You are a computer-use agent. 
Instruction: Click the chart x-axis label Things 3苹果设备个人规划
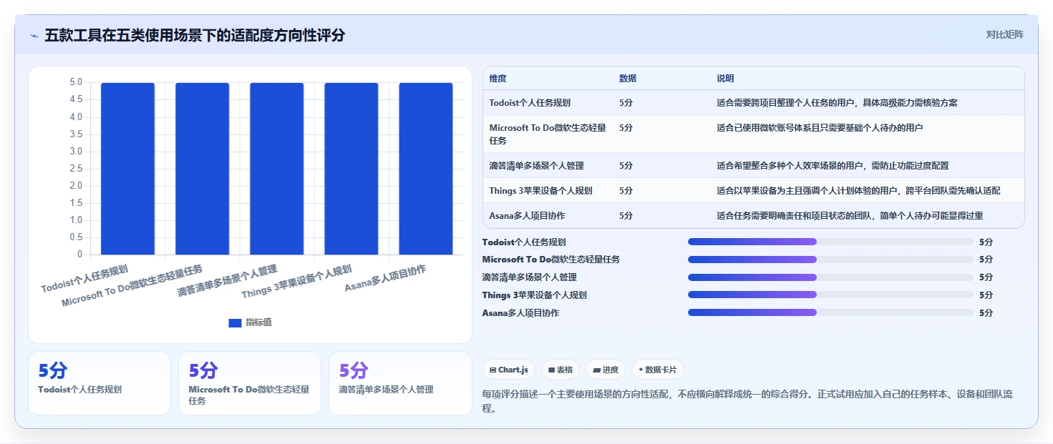(x=296, y=282)
